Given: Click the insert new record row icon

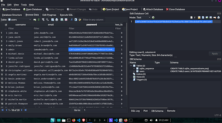Looking at the screenshot, I should [x=62, y=20].
